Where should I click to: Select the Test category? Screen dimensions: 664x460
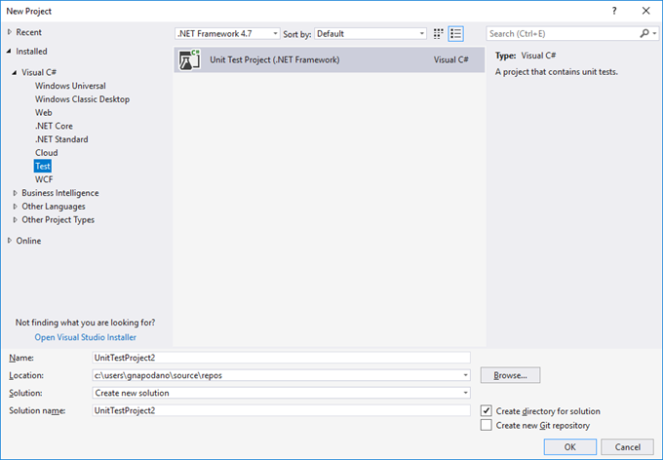point(43,167)
